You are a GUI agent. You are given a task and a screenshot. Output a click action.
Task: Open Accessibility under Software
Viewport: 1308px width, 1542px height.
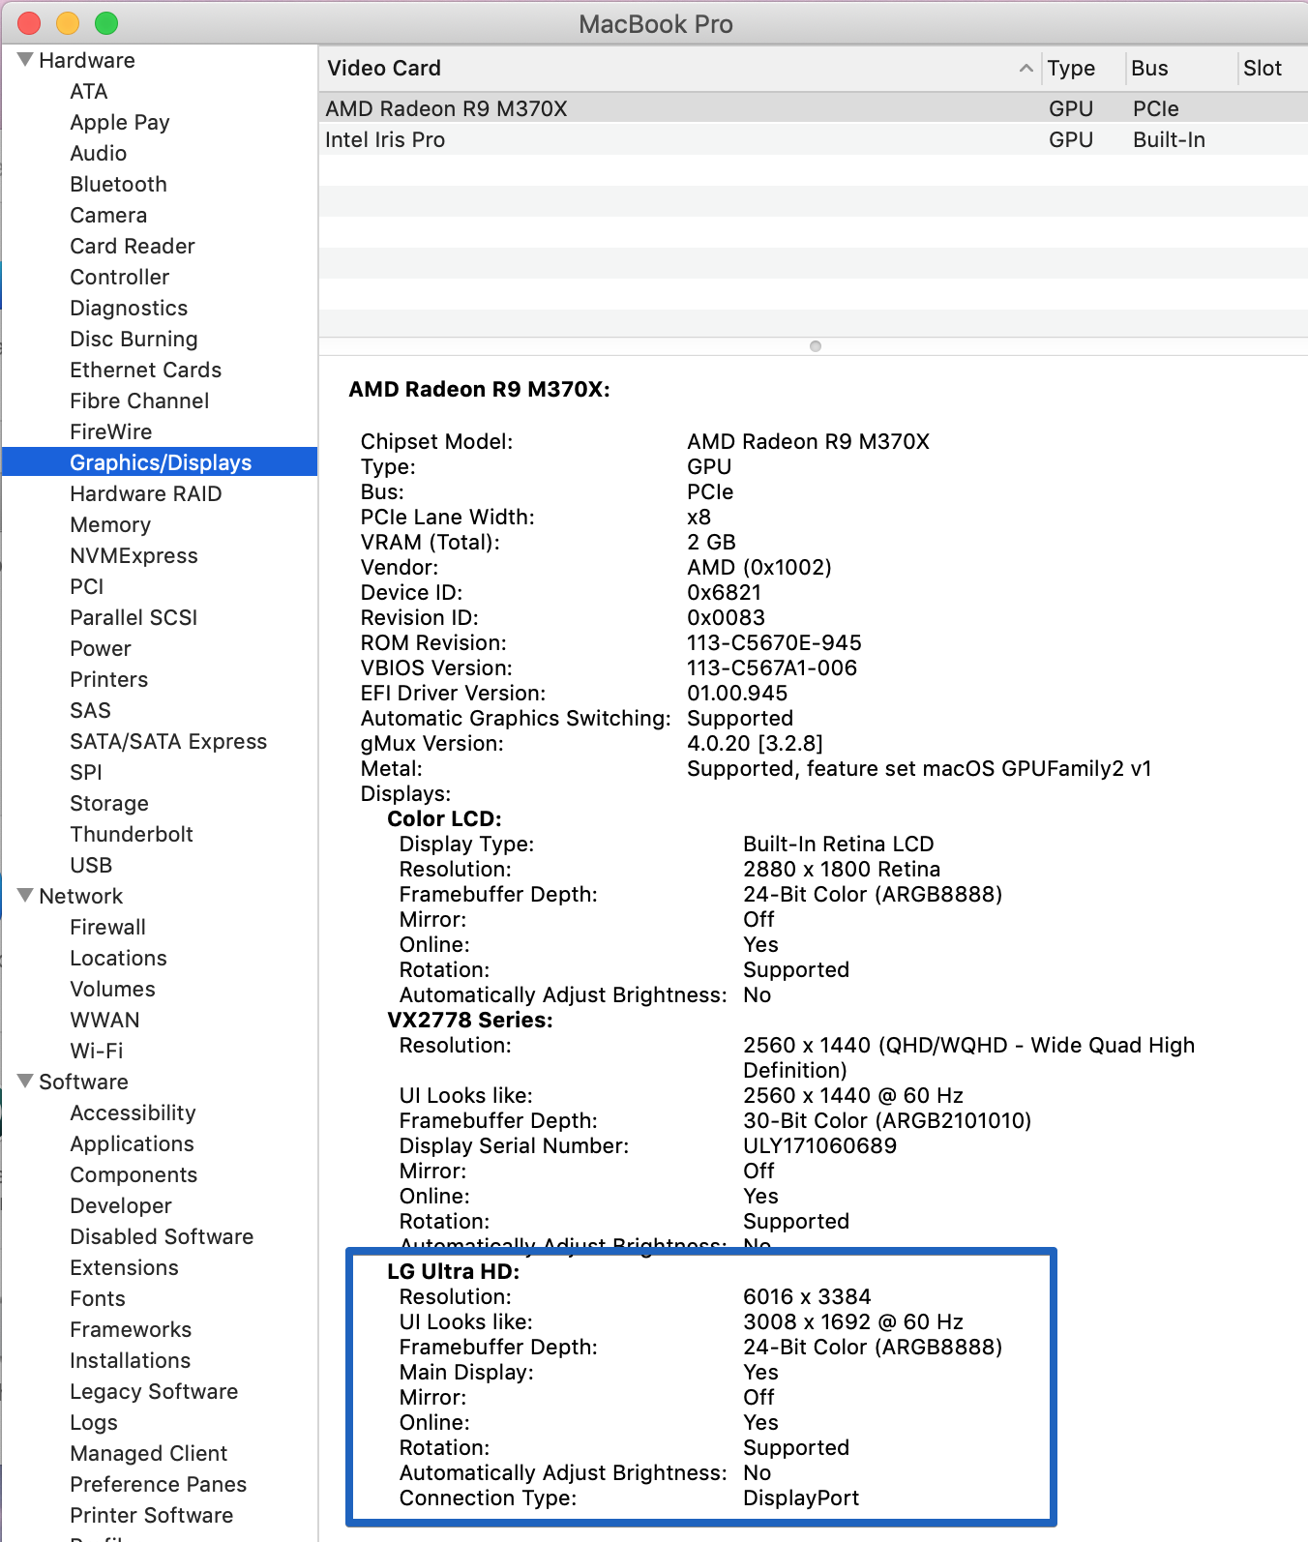tap(134, 1112)
